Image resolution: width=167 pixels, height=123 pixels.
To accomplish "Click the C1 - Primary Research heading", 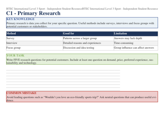I will click(33, 13).
